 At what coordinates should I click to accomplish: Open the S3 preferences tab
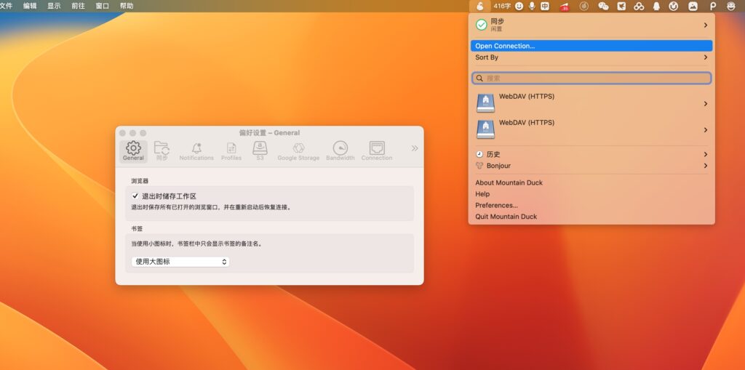tap(260, 151)
